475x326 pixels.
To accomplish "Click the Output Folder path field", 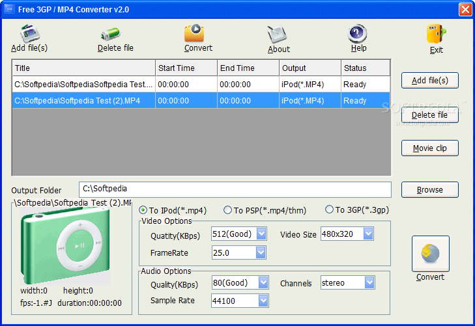I will tap(235, 189).
